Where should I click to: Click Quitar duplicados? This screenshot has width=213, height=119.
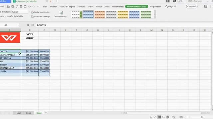point(40,12)
